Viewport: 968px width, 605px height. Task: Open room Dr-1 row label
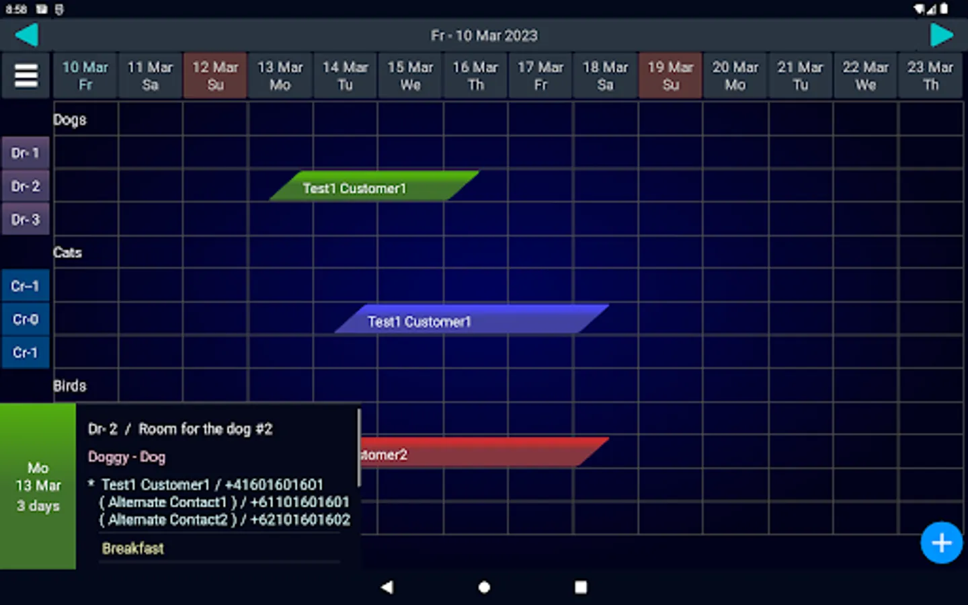click(x=26, y=153)
